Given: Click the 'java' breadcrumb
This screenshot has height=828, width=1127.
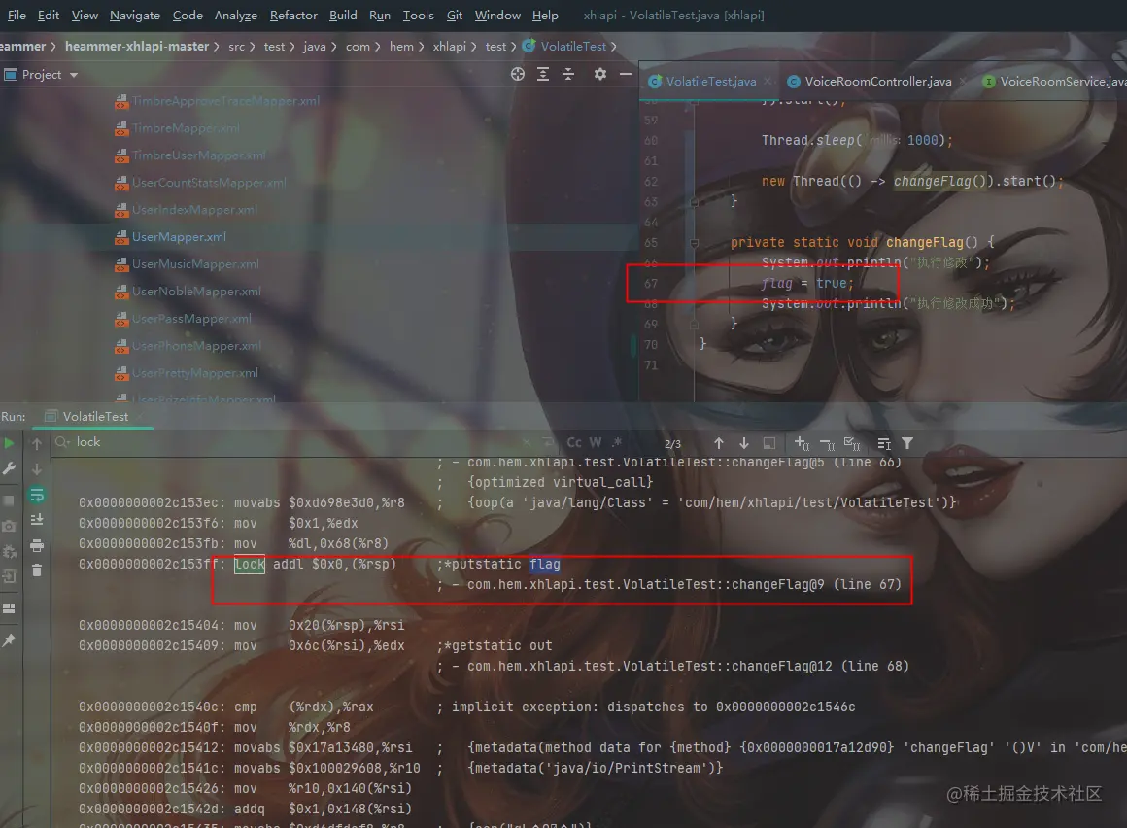Looking at the screenshot, I should (314, 46).
